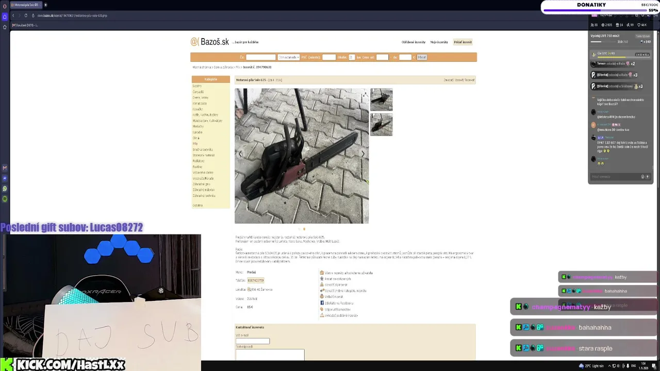
Task: Click the Cena od input field
Action: tap(382, 57)
